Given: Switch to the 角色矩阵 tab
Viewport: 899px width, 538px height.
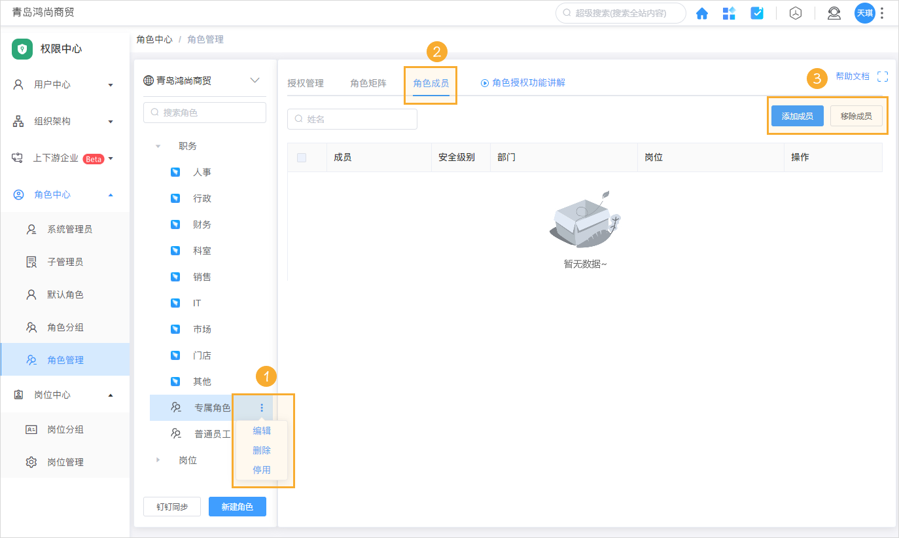Looking at the screenshot, I should (x=368, y=83).
